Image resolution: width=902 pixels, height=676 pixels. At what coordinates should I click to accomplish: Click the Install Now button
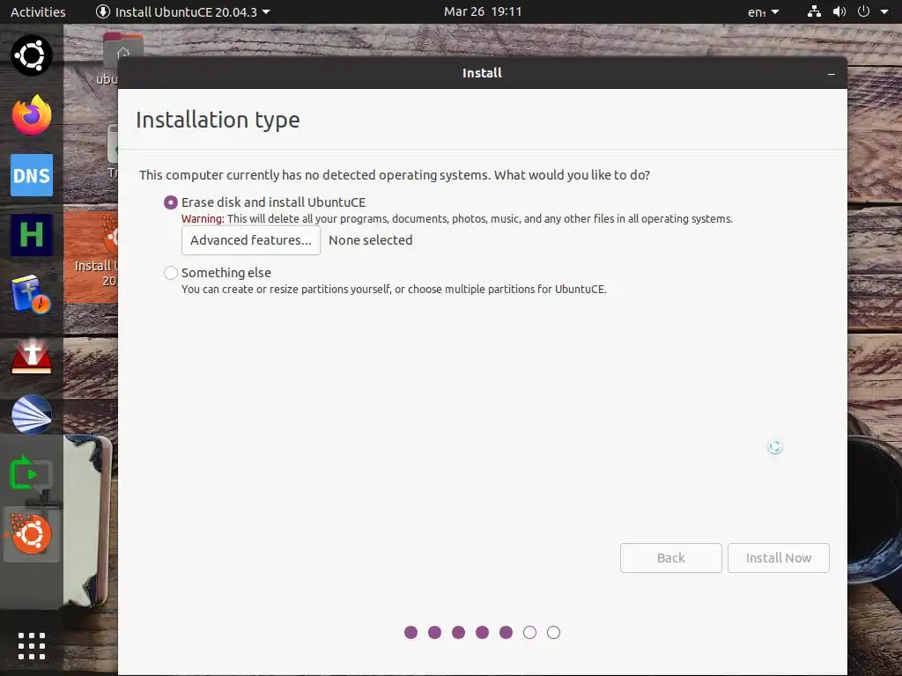tap(779, 557)
